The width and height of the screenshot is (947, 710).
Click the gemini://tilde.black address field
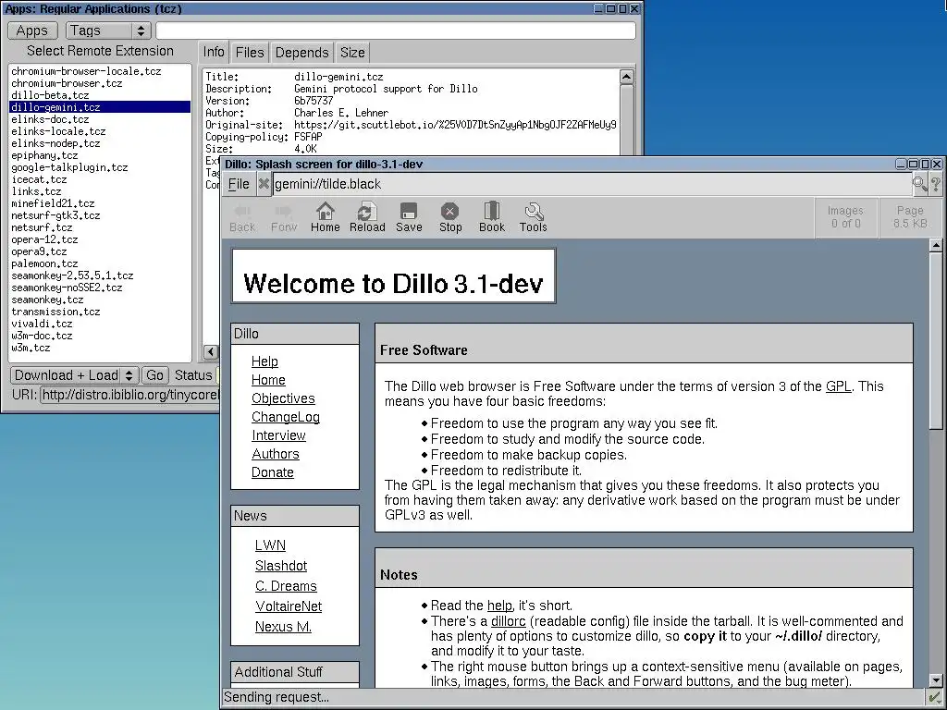tap(592, 184)
